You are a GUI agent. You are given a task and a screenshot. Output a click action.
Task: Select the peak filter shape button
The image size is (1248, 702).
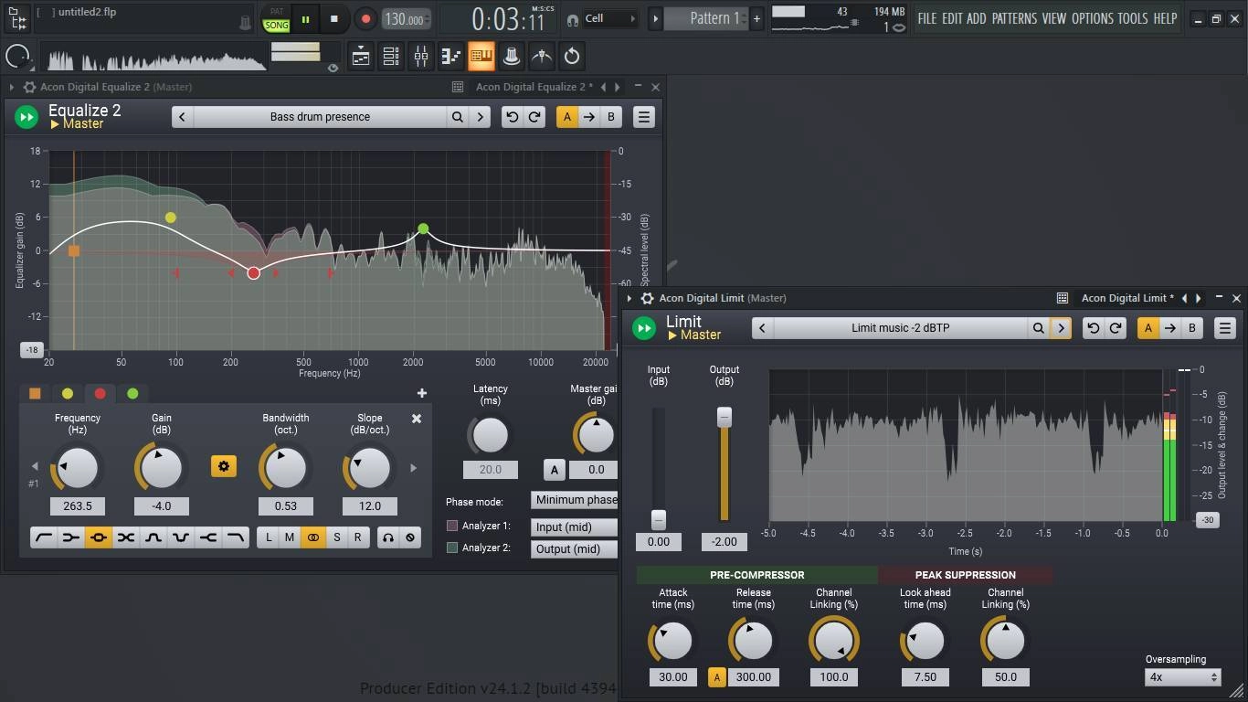tap(99, 537)
